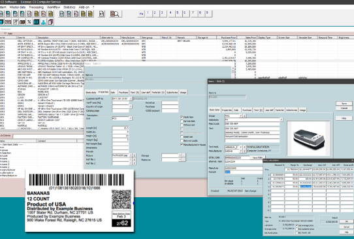Click the blue person toolbar icon
This screenshot has height=239, width=354.
pyautogui.click(x=43, y=22)
